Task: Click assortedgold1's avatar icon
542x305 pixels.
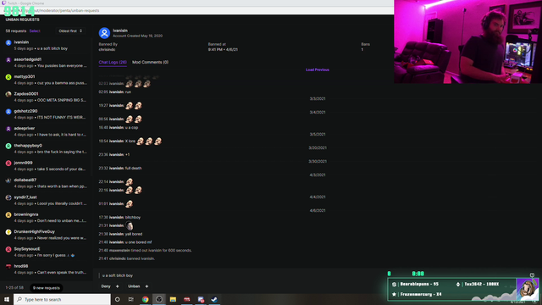Action: (x=8, y=60)
